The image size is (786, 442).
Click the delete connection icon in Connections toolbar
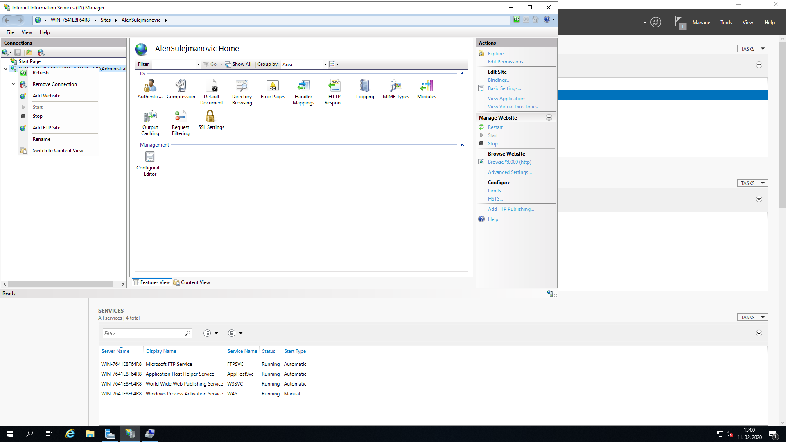click(41, 52)
